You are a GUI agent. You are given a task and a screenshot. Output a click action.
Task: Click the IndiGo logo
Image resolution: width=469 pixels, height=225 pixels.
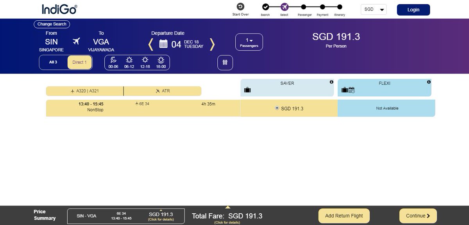[x=59, y=9]
